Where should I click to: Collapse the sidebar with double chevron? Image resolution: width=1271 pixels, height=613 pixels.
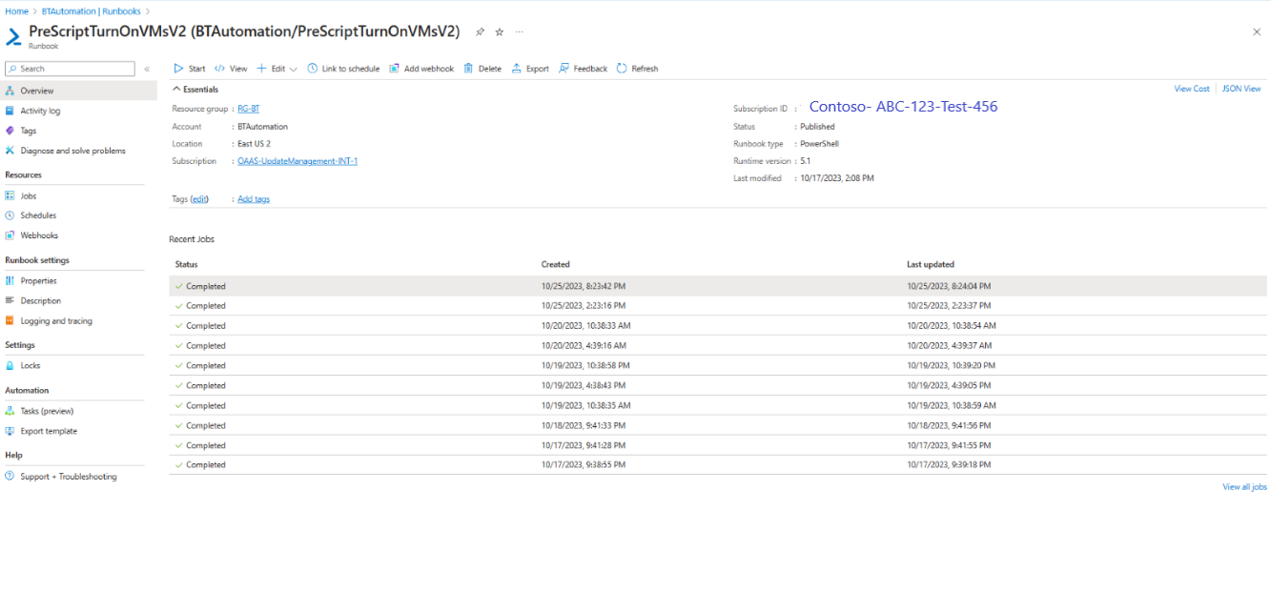pos(147,69)
